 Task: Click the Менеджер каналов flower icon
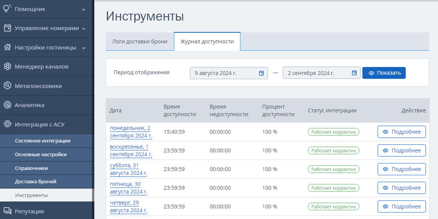coord(7,66)
